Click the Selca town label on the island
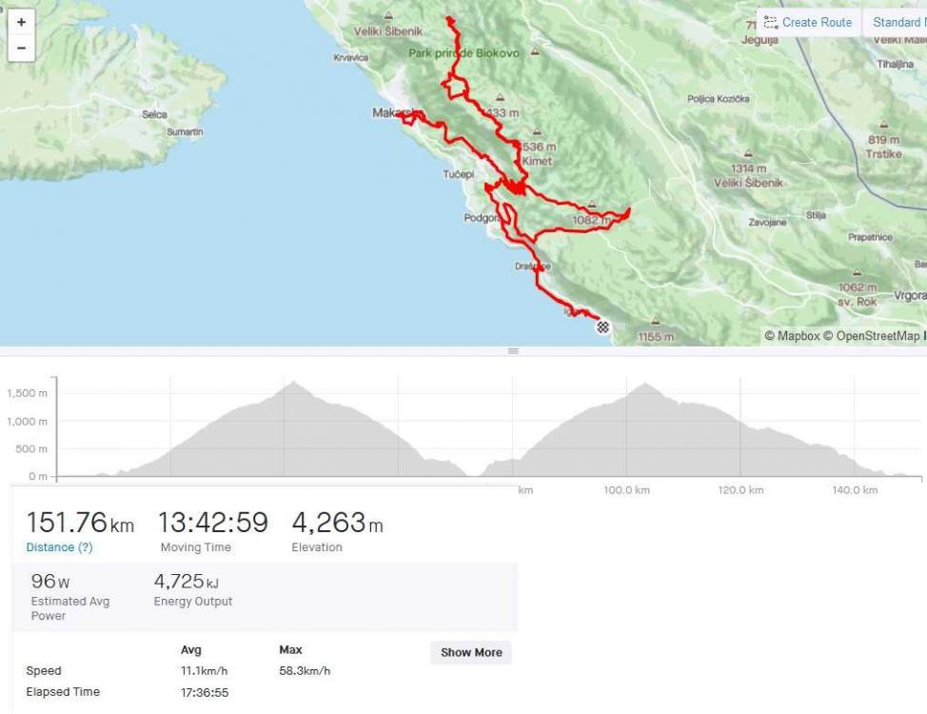Image resolution: width=927 pixels, height=714 pixels. 154,114
